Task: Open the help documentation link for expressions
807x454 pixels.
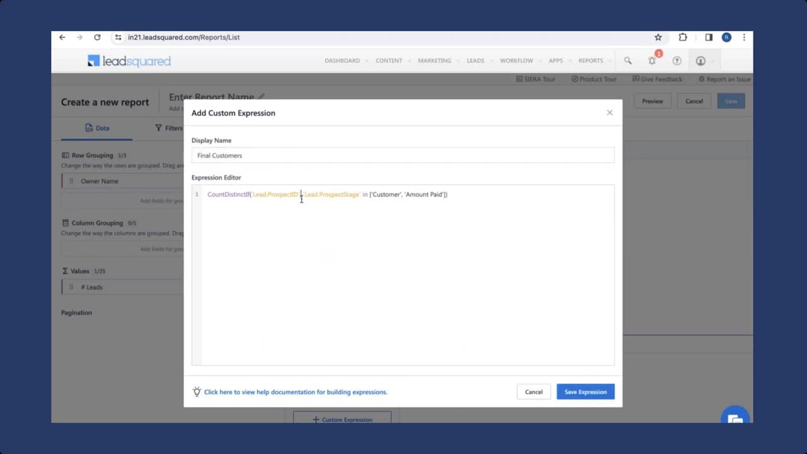Action: coord(295,392)
